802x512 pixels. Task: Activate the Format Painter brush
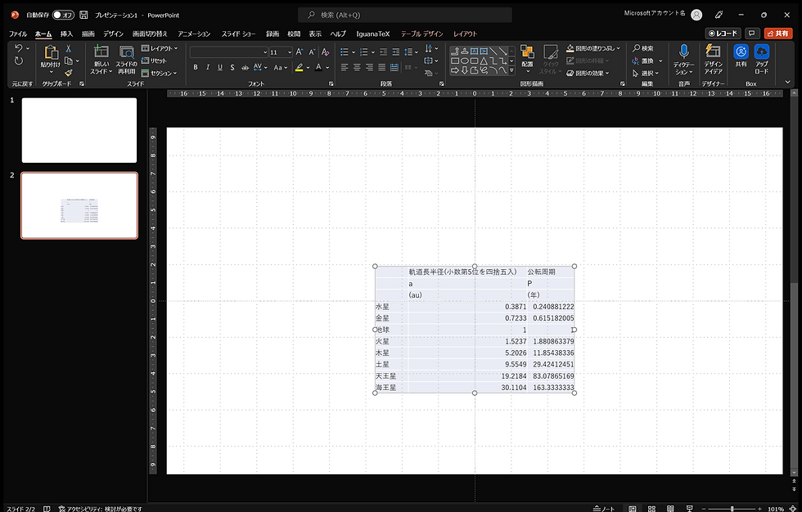click(x=69, y=73)
